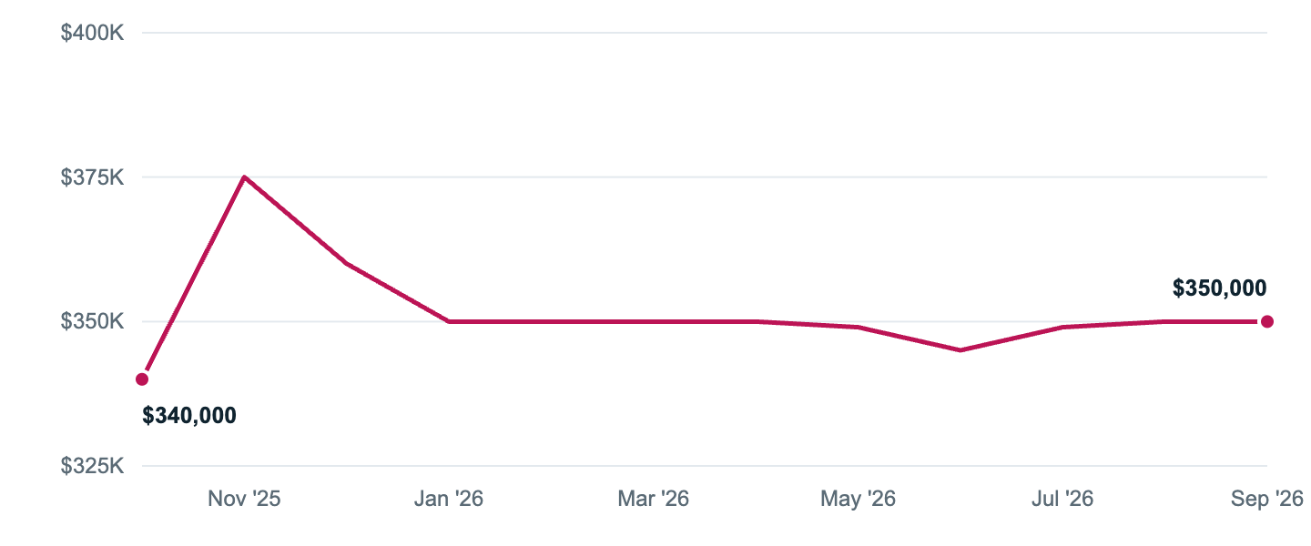Click the $375K y-axis label

(92, 177)
